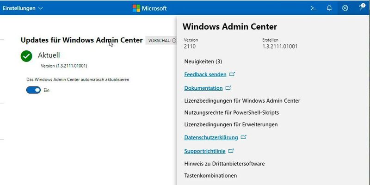Click the VORSCHAU badge
Image resolution: width=370 pixels, height=185 pixels.
click(161, 41)
